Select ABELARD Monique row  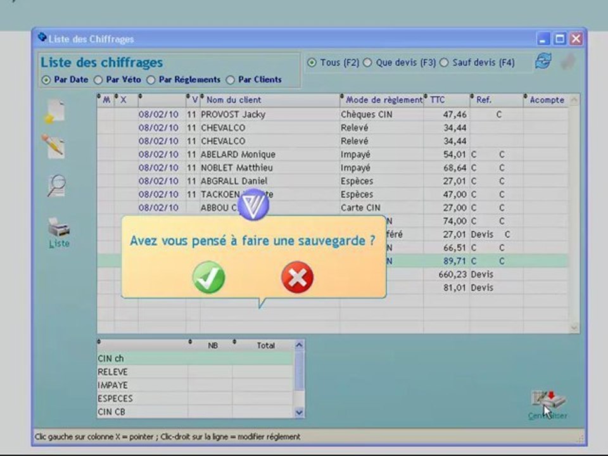(332, 155)
